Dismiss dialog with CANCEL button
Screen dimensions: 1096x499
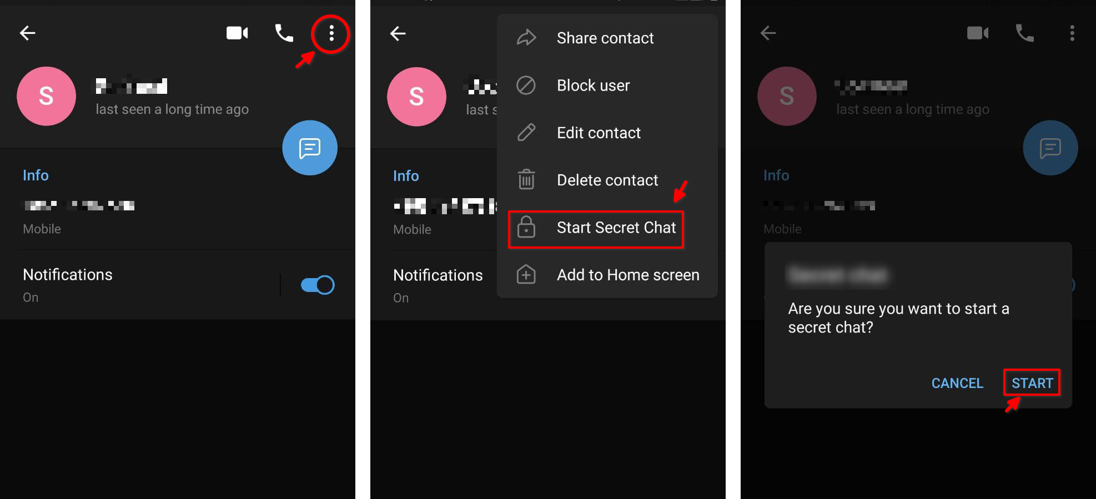(x=957, y=383)
